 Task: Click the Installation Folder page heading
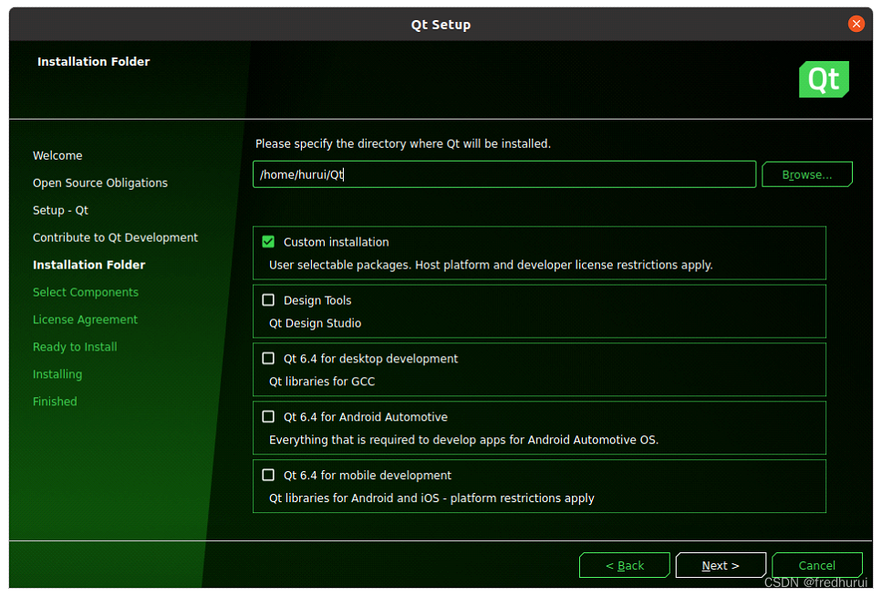(x=93, y=61)
